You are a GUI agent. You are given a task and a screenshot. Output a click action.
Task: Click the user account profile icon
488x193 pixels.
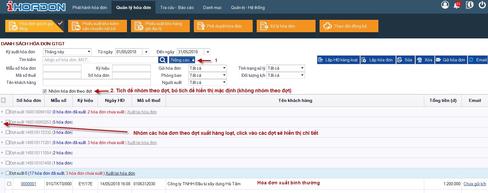click(x=445, y=5)
